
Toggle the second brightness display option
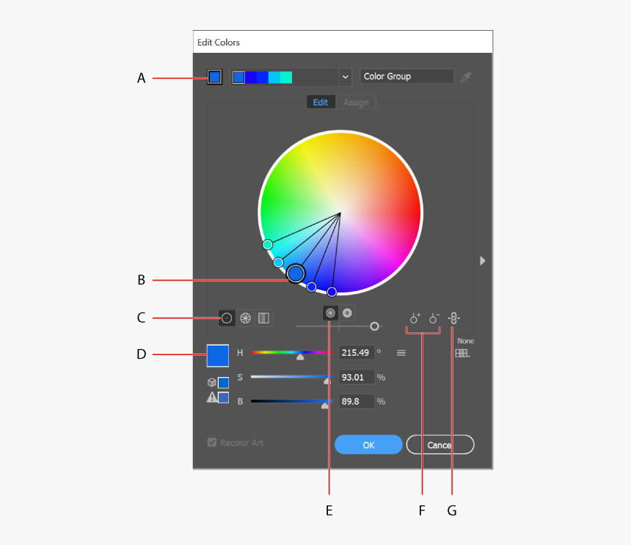pyautogui.click(x=346, y=312)
